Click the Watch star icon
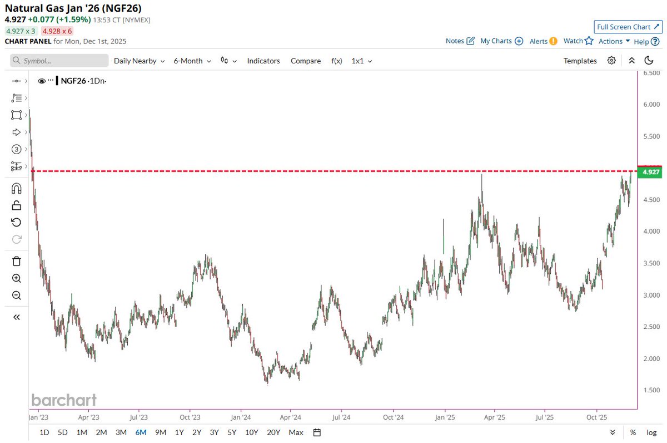The width and height of the screenshot is (667, 443). (x=588, y=41)
